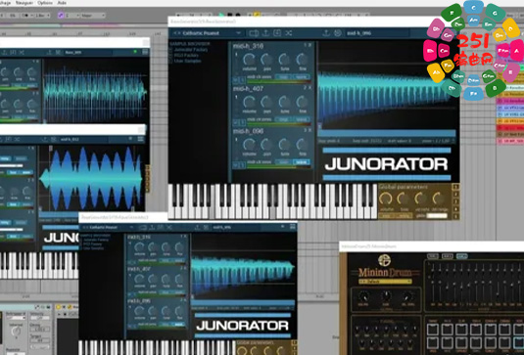Click first small toggle box below mid-h_407 volume knob
524x355 pixels.
[x=235, y=123]
